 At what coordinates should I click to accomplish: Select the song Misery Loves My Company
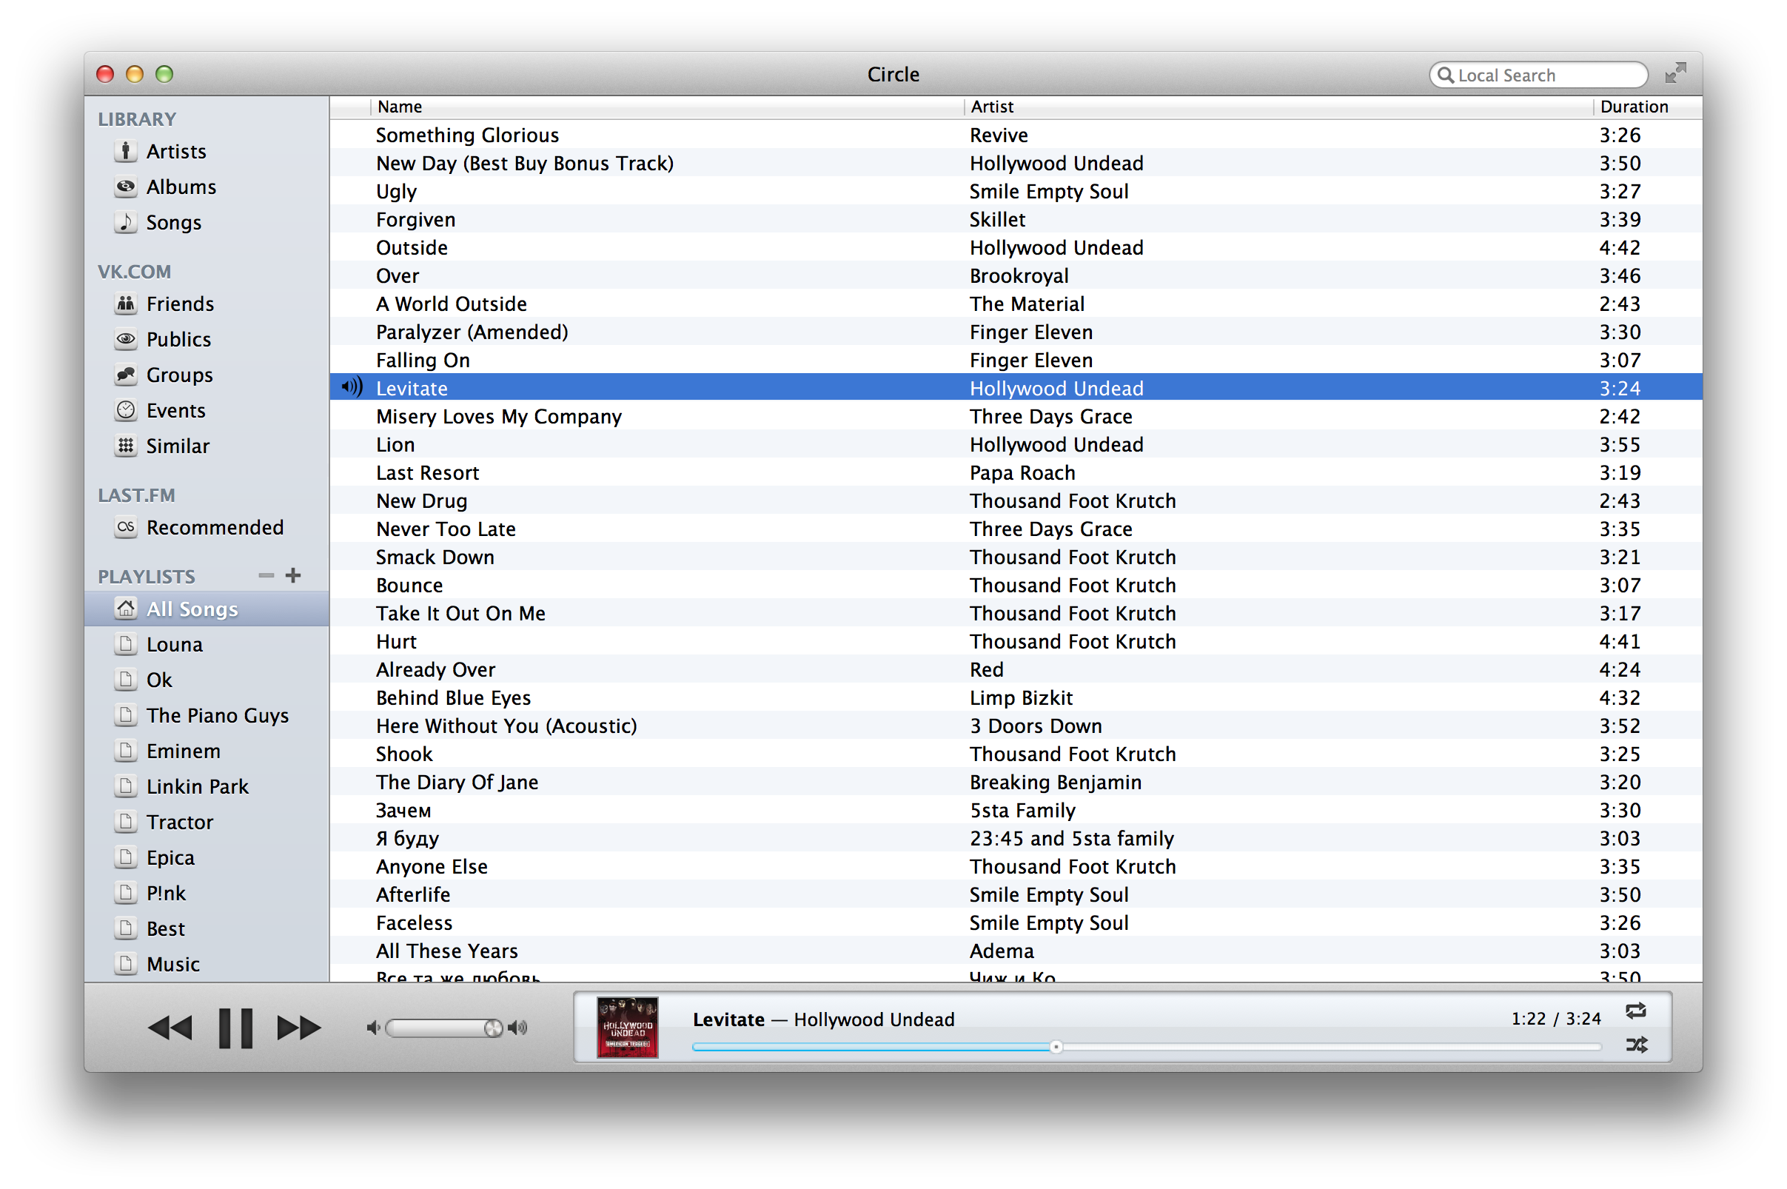coord(1016,416)
